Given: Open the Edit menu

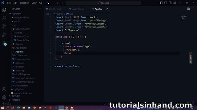Looking at the screenshot, I should [15, 3].
